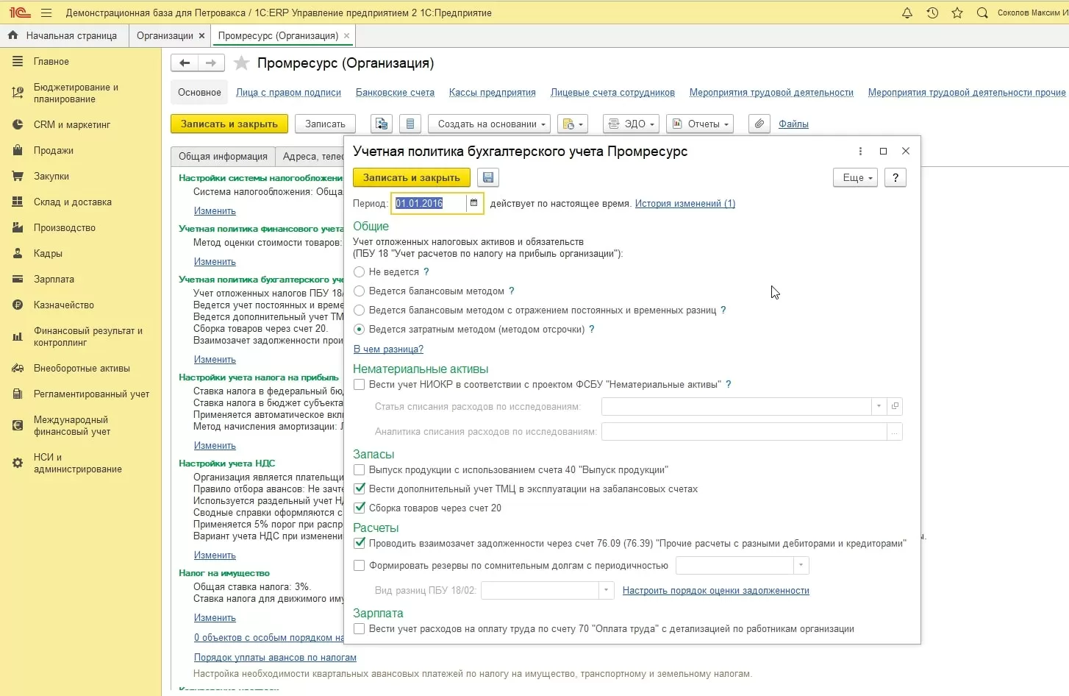Open "История изменений (1)" link
The height and width of the screenshot is (696, 1069).
tap(685, 204)
